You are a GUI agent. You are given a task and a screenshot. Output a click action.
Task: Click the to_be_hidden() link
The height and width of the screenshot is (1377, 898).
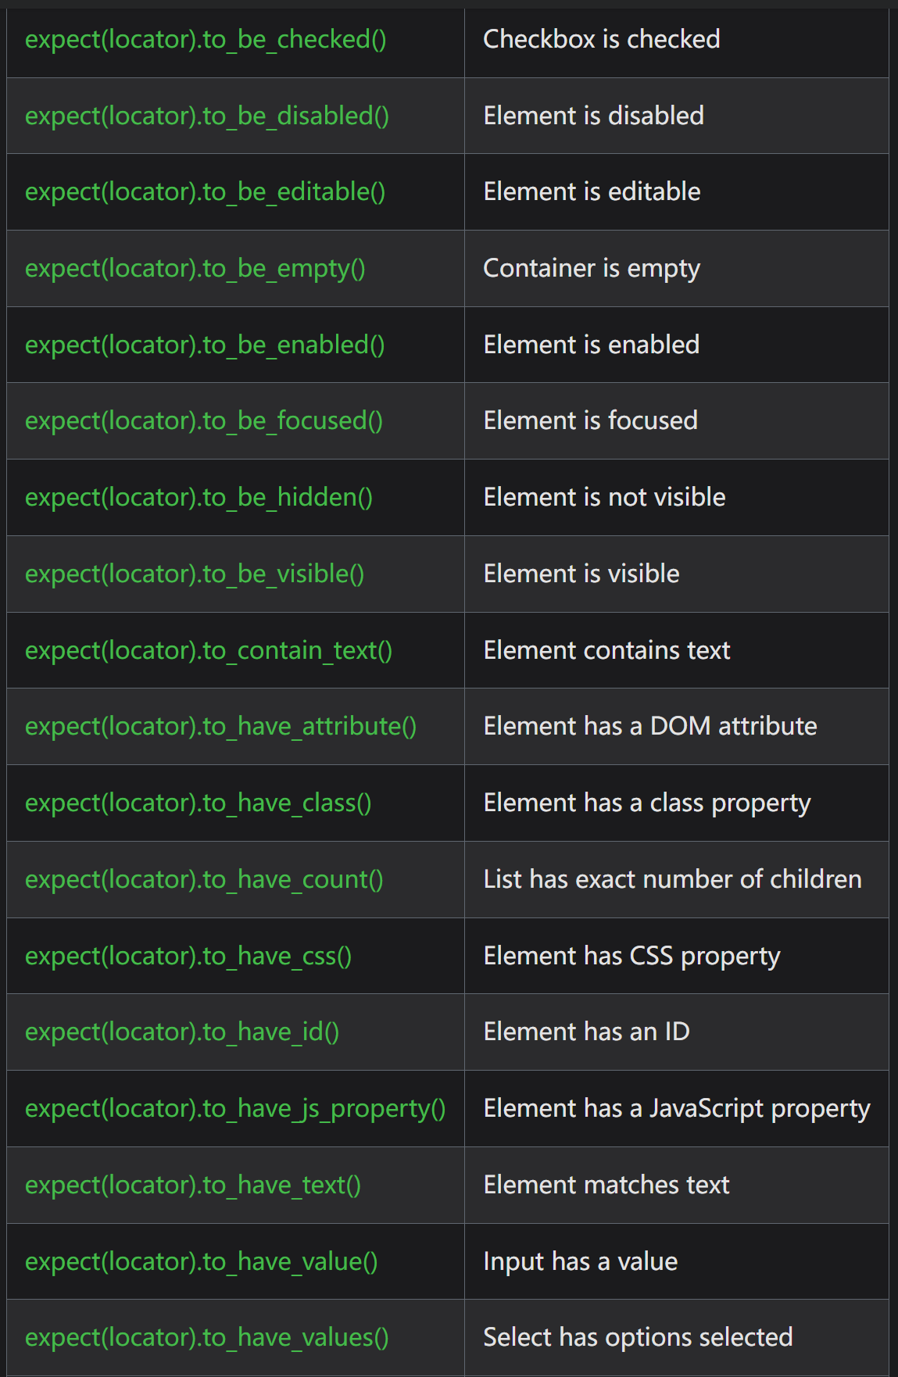(199, 497)
